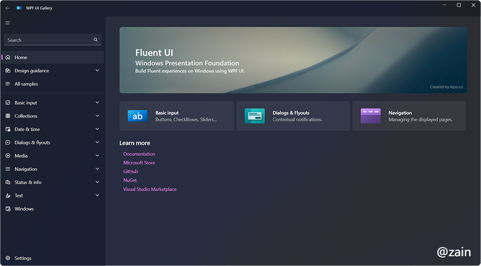Viewport: 481px width, 266px height.
Task: Select Home in the sidebar
Action: [52, 57]
